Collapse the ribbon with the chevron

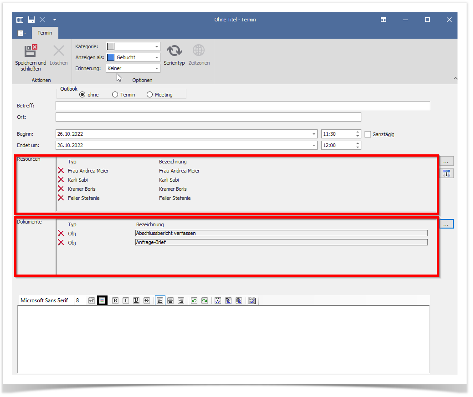(x=455, y=79)
